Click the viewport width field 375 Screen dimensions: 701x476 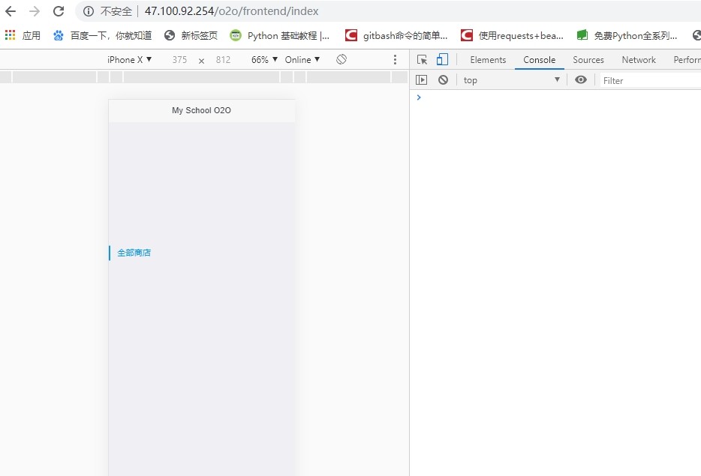179,59
